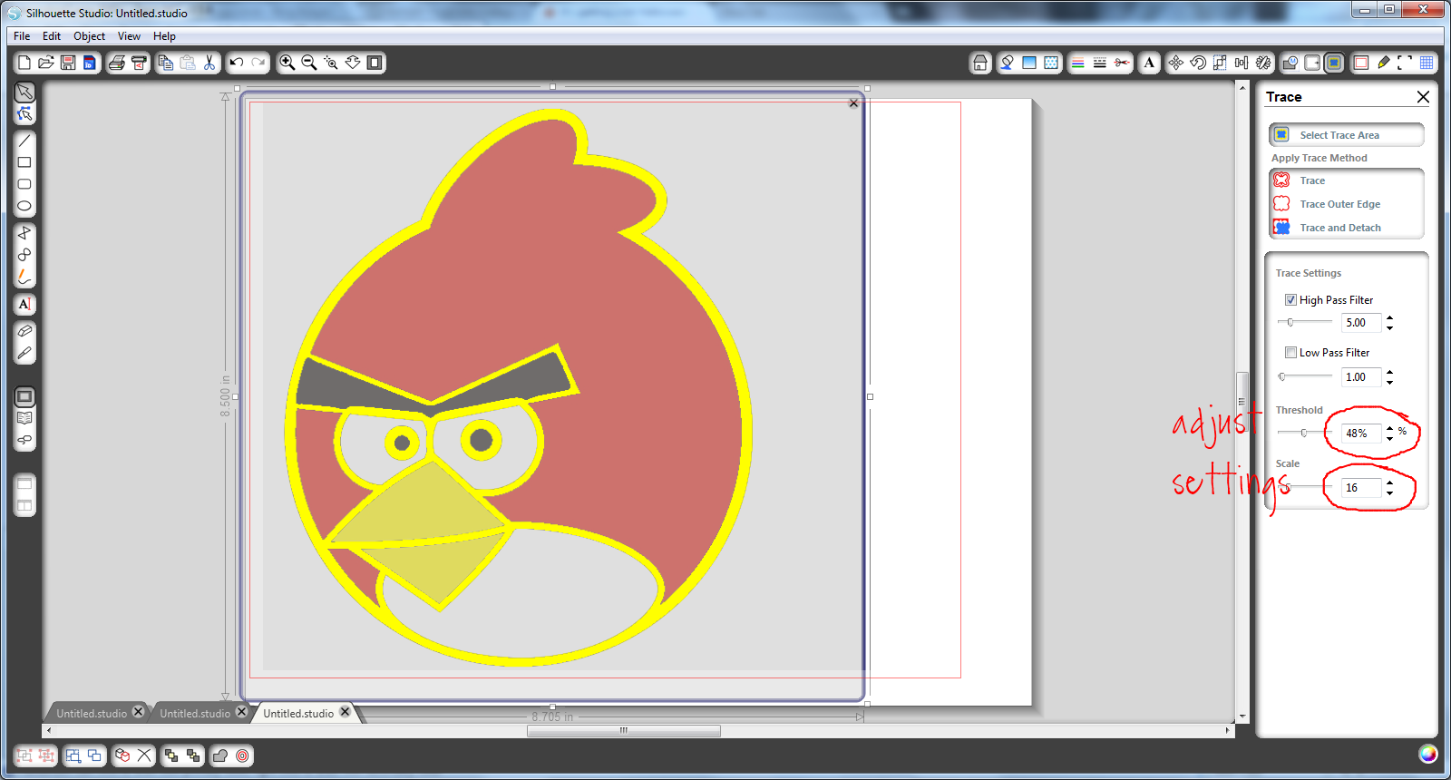The image size is (1451, 780).
Task: Select the Draw a Line tool
Action: click(24, 141)
